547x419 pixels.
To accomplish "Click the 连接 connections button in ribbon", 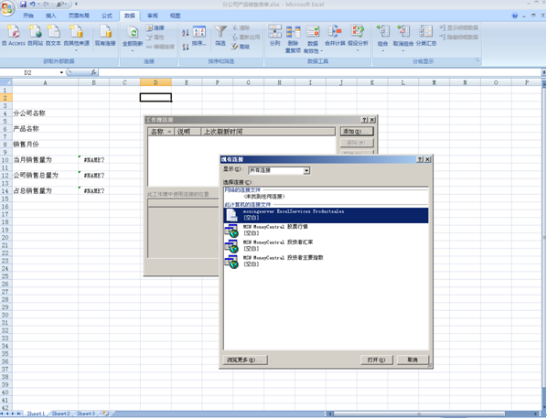I will pos(155,28).
